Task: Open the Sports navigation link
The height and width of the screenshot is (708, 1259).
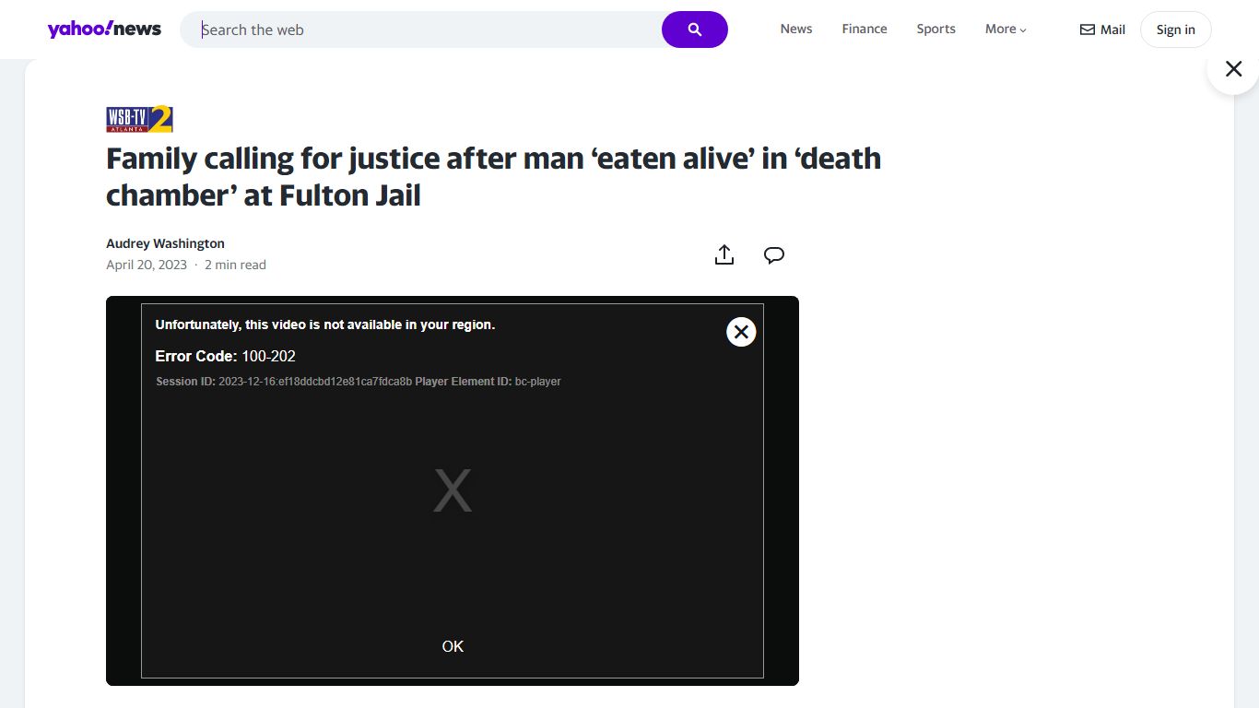Action: pos(935,29)
